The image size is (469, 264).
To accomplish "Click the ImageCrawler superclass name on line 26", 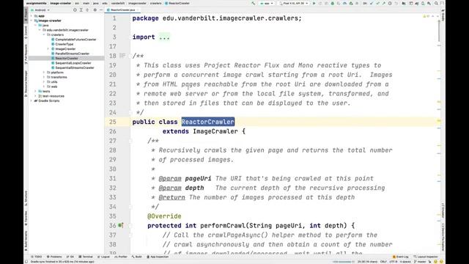I will (x=215, y=131).
